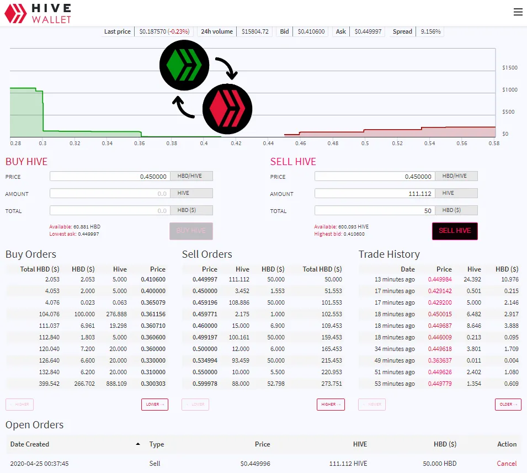Open the hamburger menu icon
The width and height of the screenshot is (527, 473).
pos(518,12)
